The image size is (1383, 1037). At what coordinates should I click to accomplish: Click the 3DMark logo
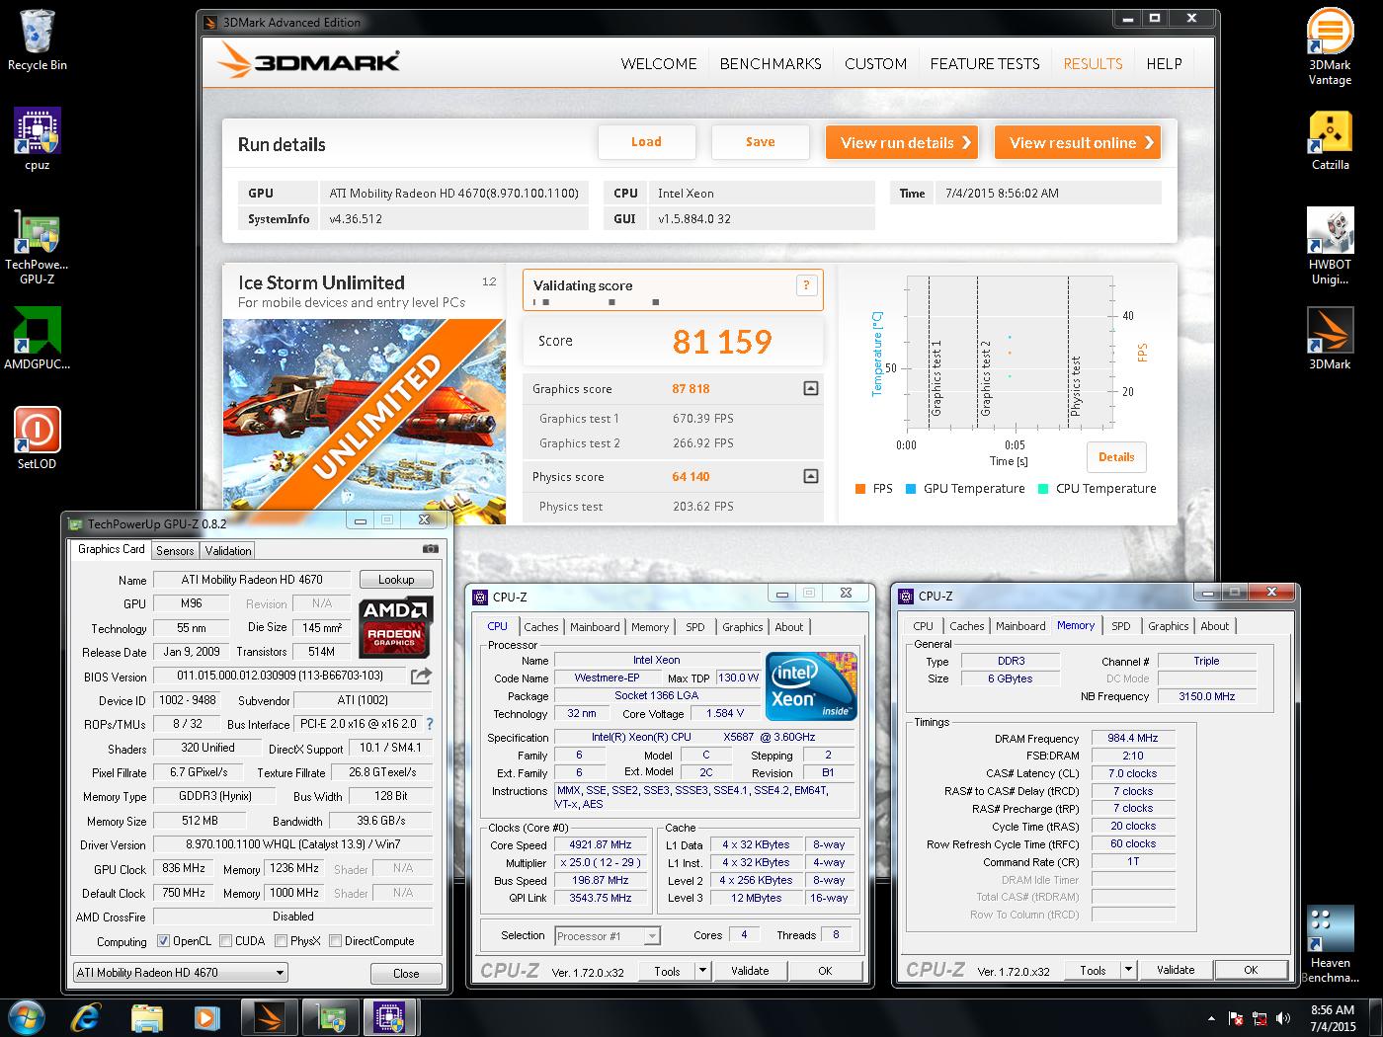point(309,61)
